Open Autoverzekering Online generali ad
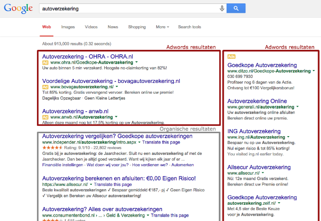This screenshot has width=321, height=221. (x=257, y=101)
